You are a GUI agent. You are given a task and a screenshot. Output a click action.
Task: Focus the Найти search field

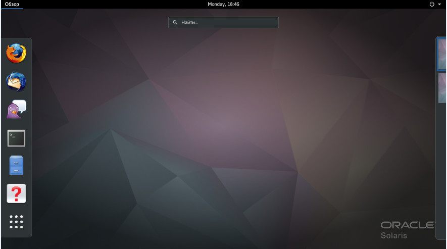tap(223, 23)
